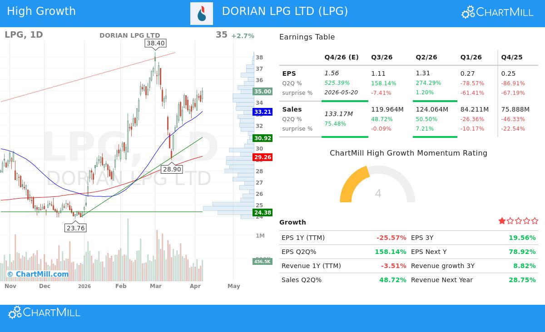Click the High Growth Momentum gauge
Image resolution: width=545 pixels, height=332 pixels.
[378, 190]
